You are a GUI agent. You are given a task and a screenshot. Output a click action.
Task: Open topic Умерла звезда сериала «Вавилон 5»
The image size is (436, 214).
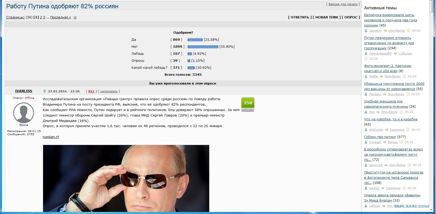coord(392,198)
